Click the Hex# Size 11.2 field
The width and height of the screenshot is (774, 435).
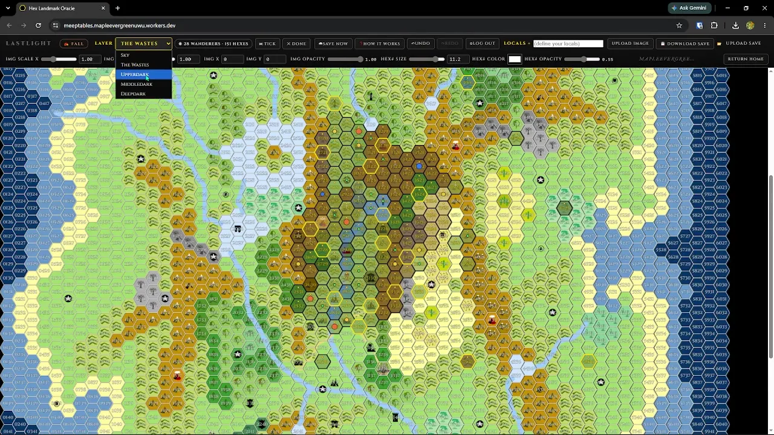(457, 59)
